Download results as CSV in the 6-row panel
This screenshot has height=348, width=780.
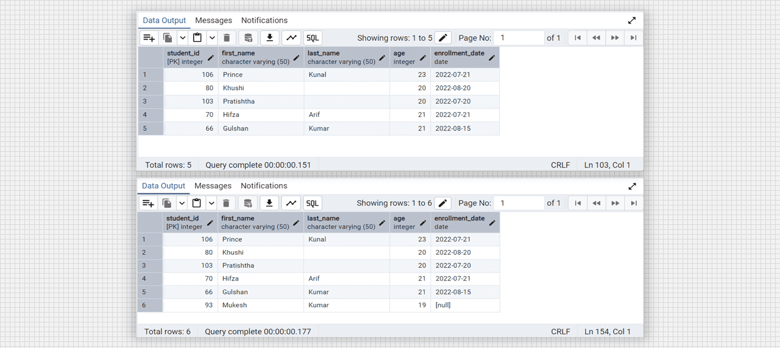coord(269,203)
